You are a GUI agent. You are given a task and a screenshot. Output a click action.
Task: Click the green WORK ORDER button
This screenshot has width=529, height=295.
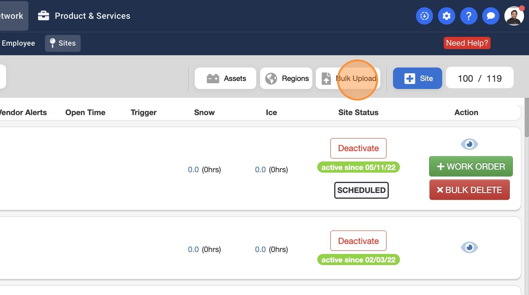(471, 166)
